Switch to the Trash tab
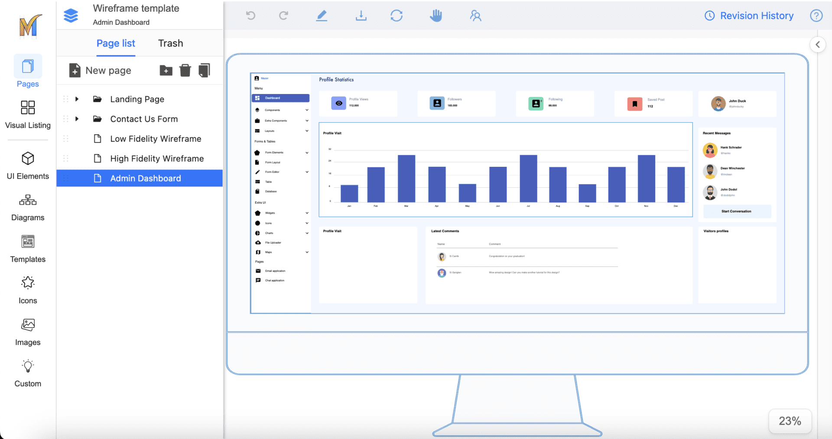This screenshot has width=832, height=439. [x=170, y=43]
